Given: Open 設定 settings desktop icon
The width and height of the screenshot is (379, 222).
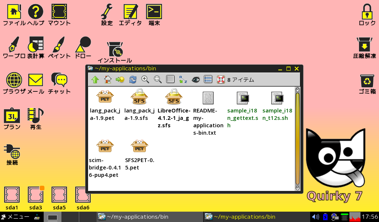Looking at the screenshot, I should pyautogui.click(x=107, y=15).
